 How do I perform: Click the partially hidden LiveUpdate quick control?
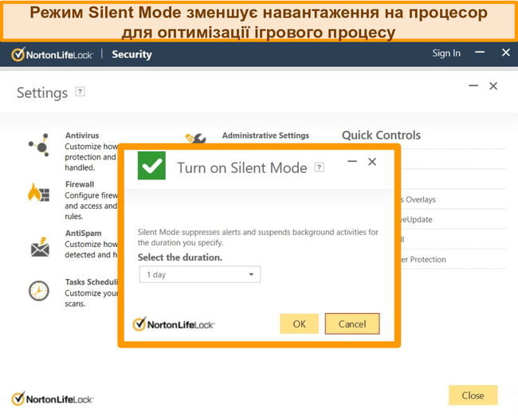(417, 219)
